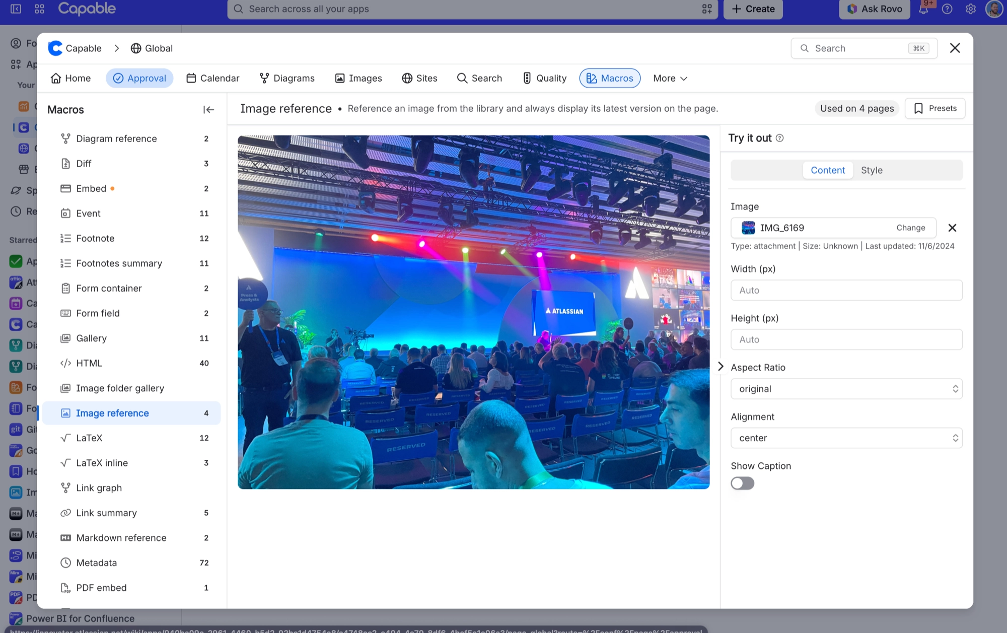This screenshot has height=633, width=1007.
Task: Remove the IMG_6169 image selection
Action: tap(952, 228)
